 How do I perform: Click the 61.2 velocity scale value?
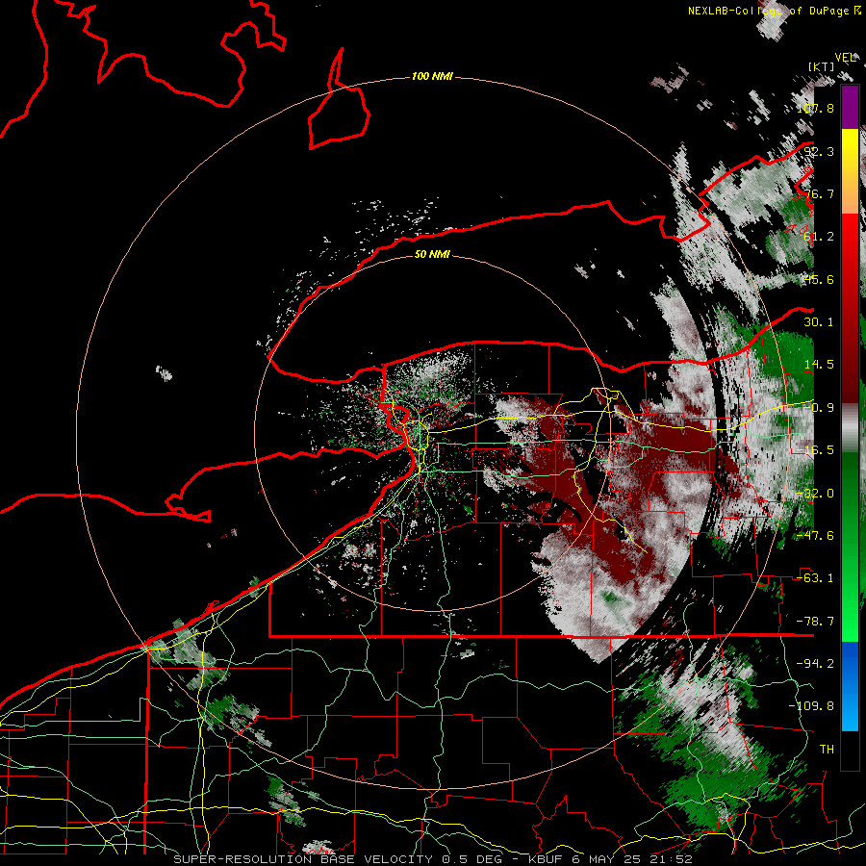pyautogui.click(x=819, y=236)
